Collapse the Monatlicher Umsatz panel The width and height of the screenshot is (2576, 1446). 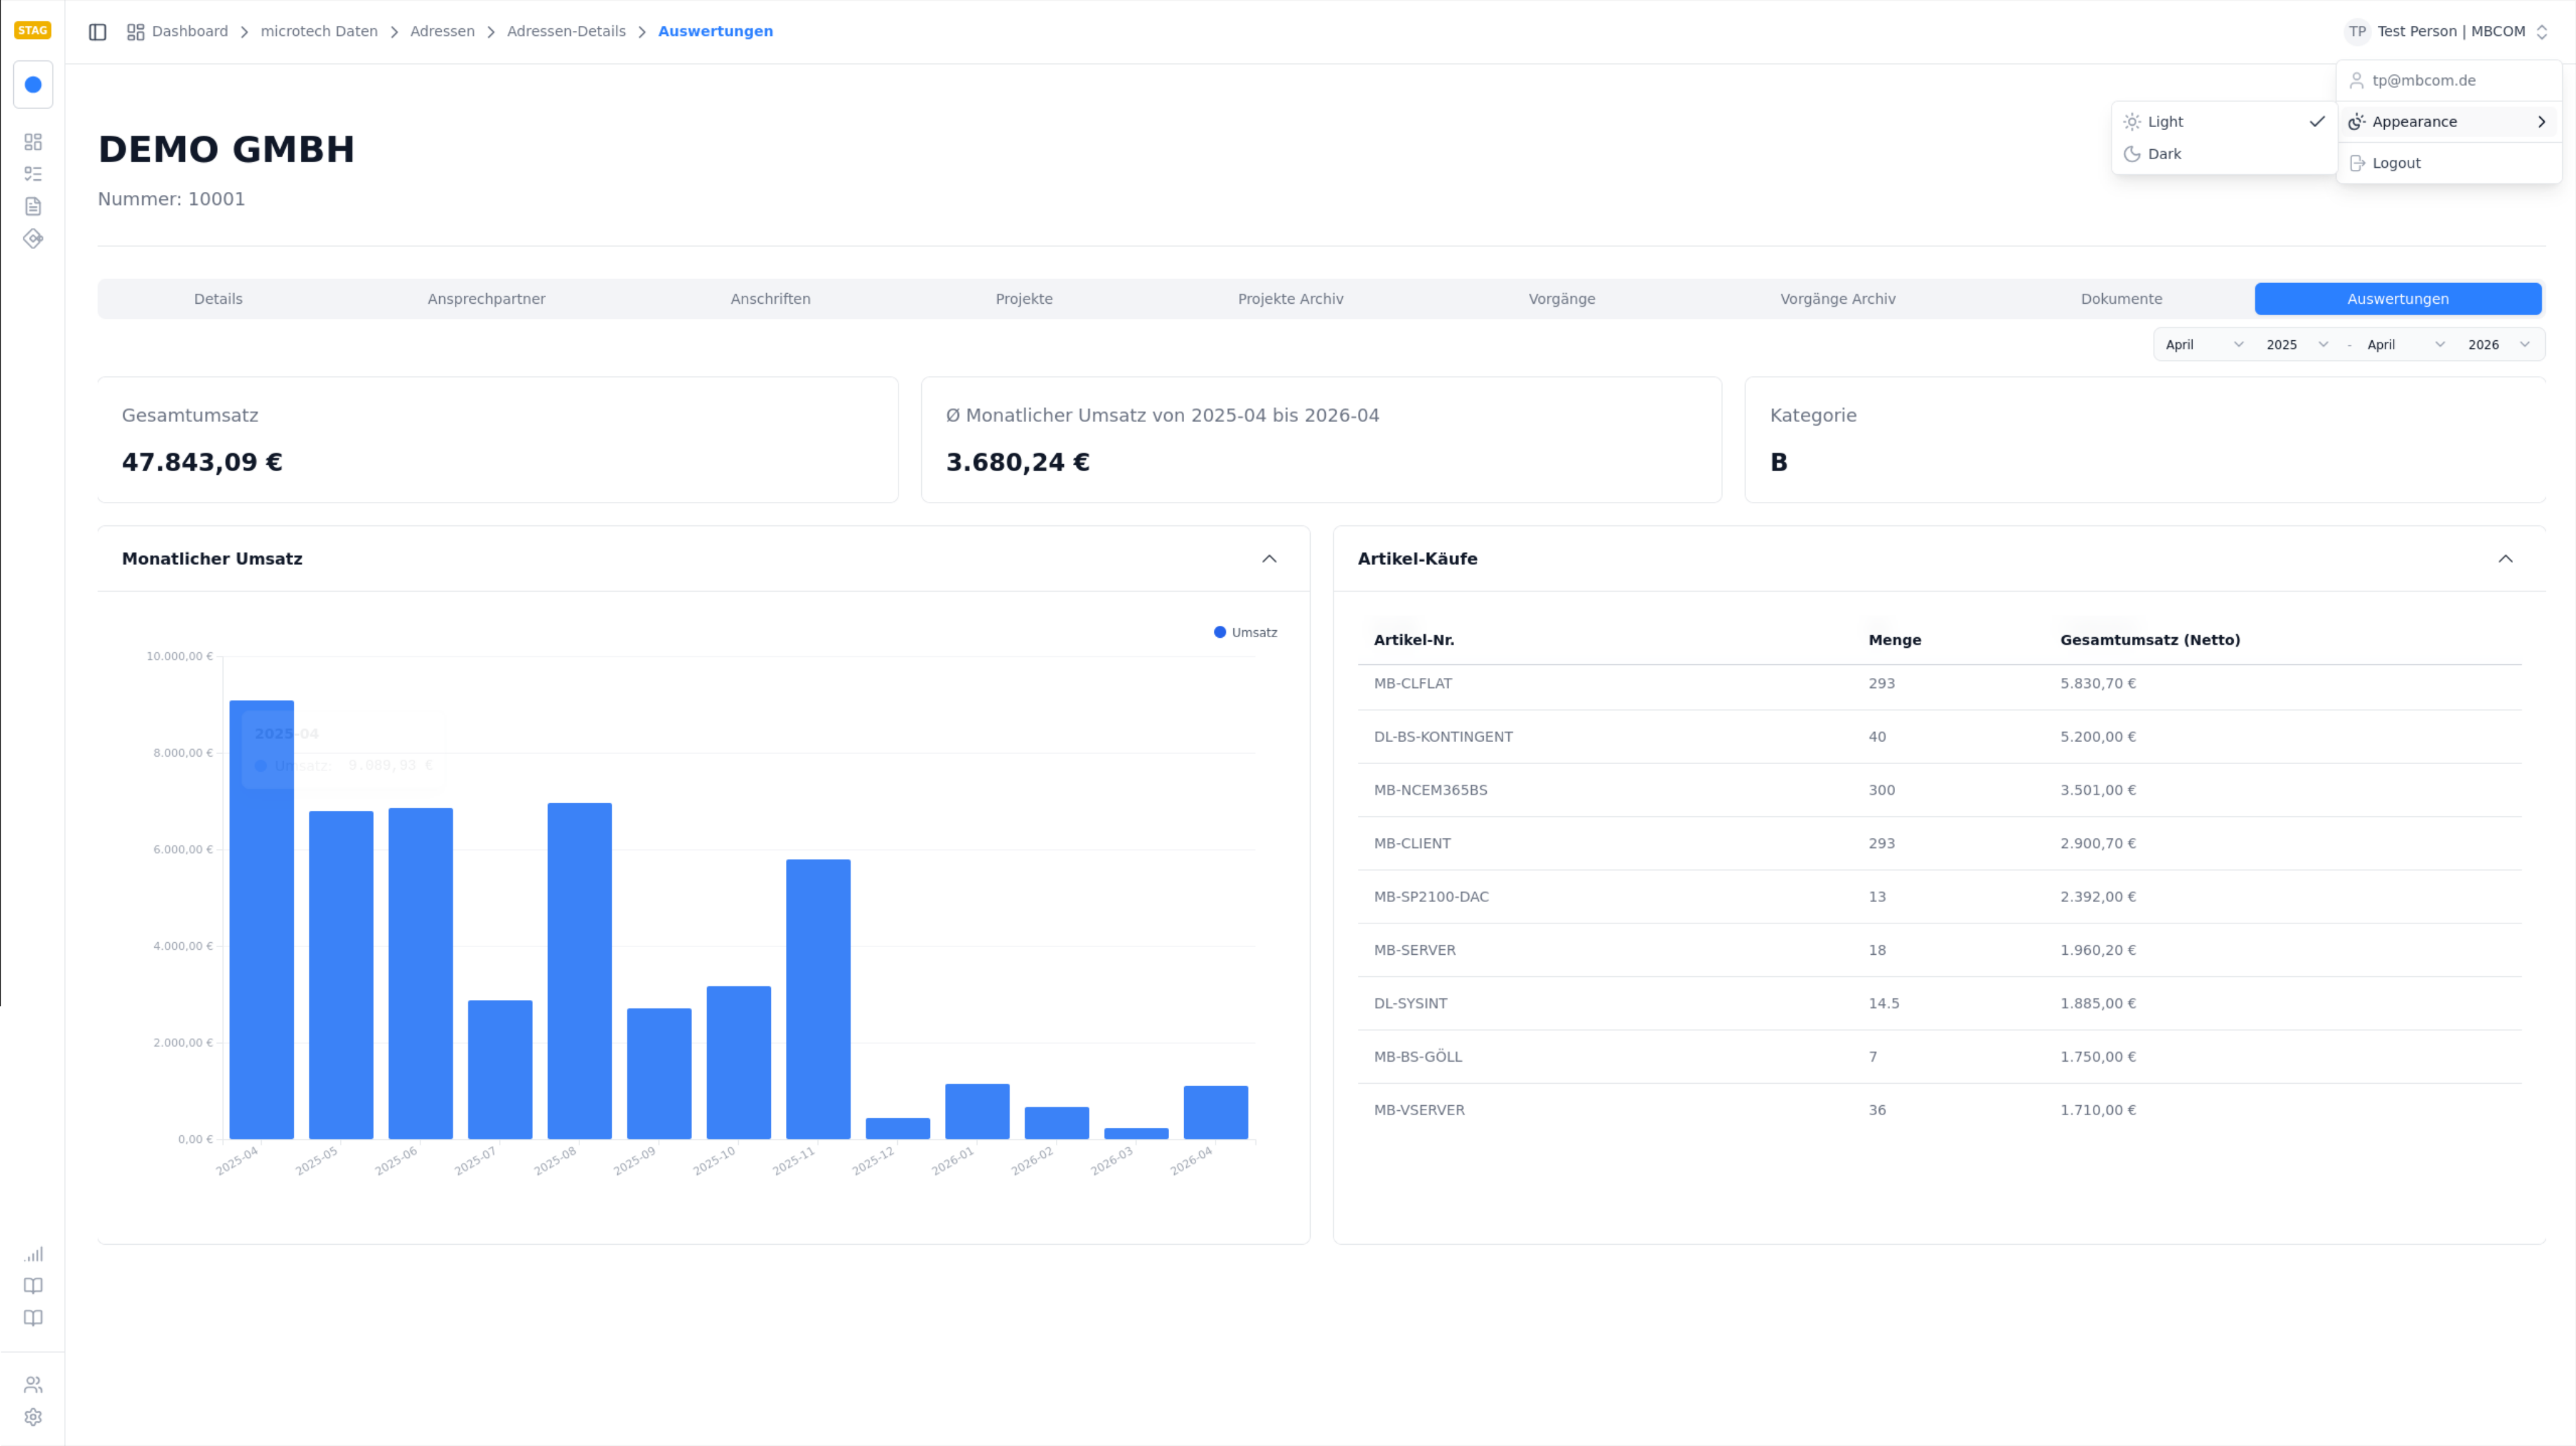tap(1269, 559)
